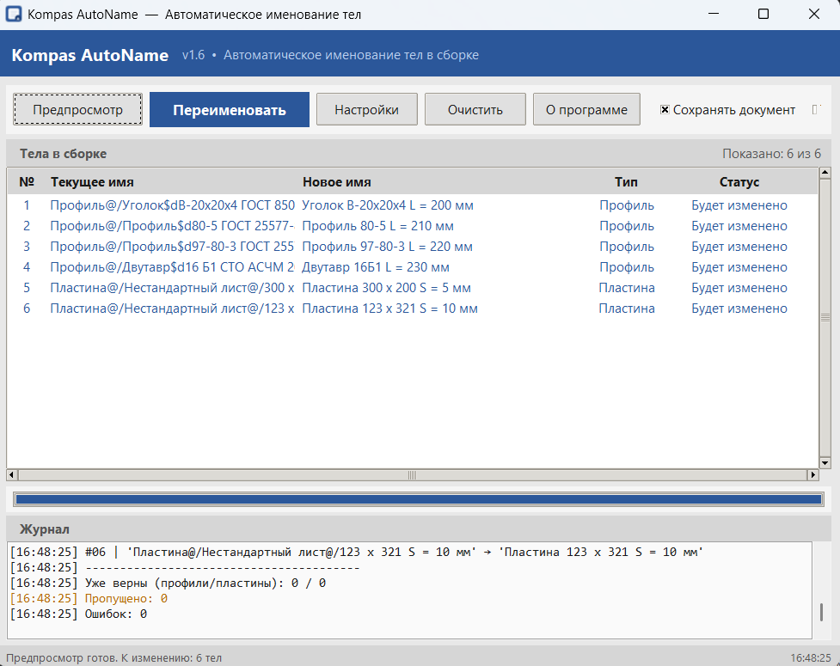Click the Переименовать button
Viewport: 840px width, 666px height.
(230, 110)
